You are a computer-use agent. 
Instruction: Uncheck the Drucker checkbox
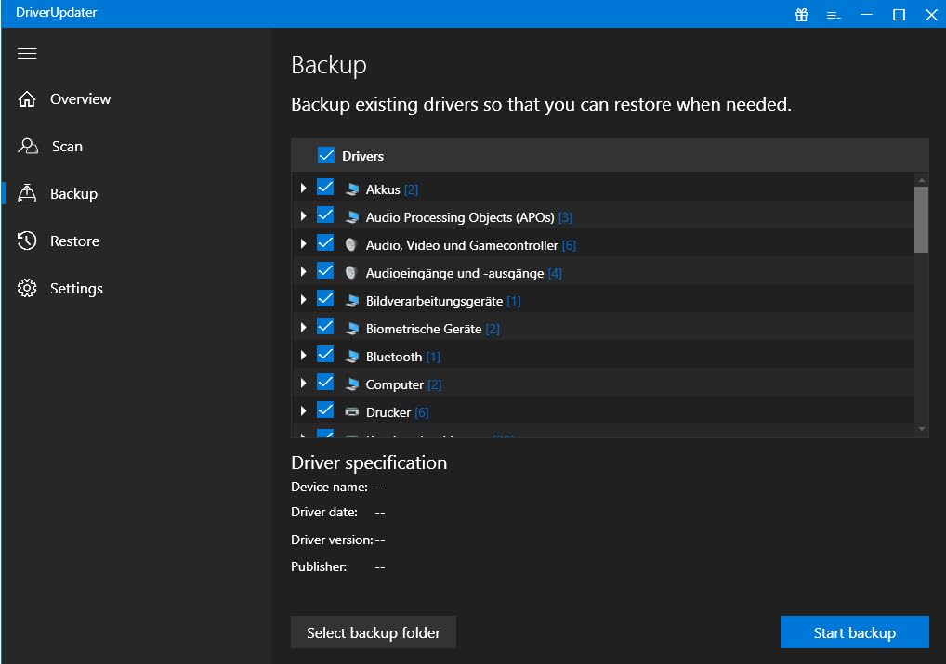pos(325,410)
